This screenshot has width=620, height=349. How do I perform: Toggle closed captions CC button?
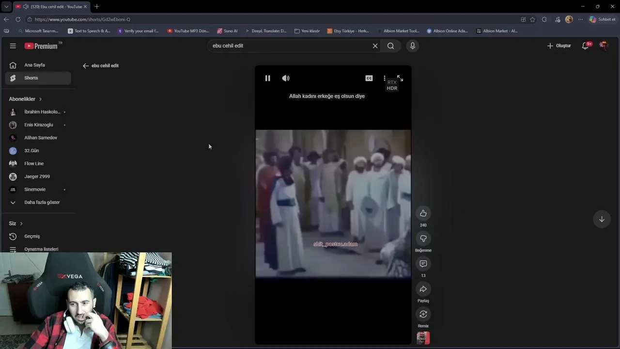[x=369, y=78]
